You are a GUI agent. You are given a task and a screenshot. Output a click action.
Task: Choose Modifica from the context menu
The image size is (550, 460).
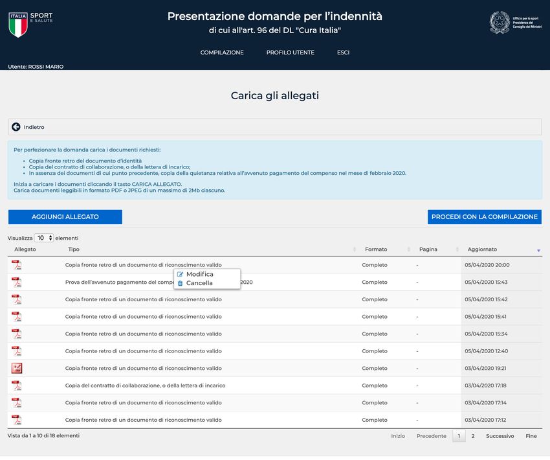coord(199,274)
